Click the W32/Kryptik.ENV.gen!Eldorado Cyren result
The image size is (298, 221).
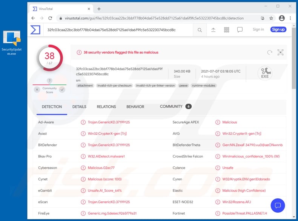(246, 179)
